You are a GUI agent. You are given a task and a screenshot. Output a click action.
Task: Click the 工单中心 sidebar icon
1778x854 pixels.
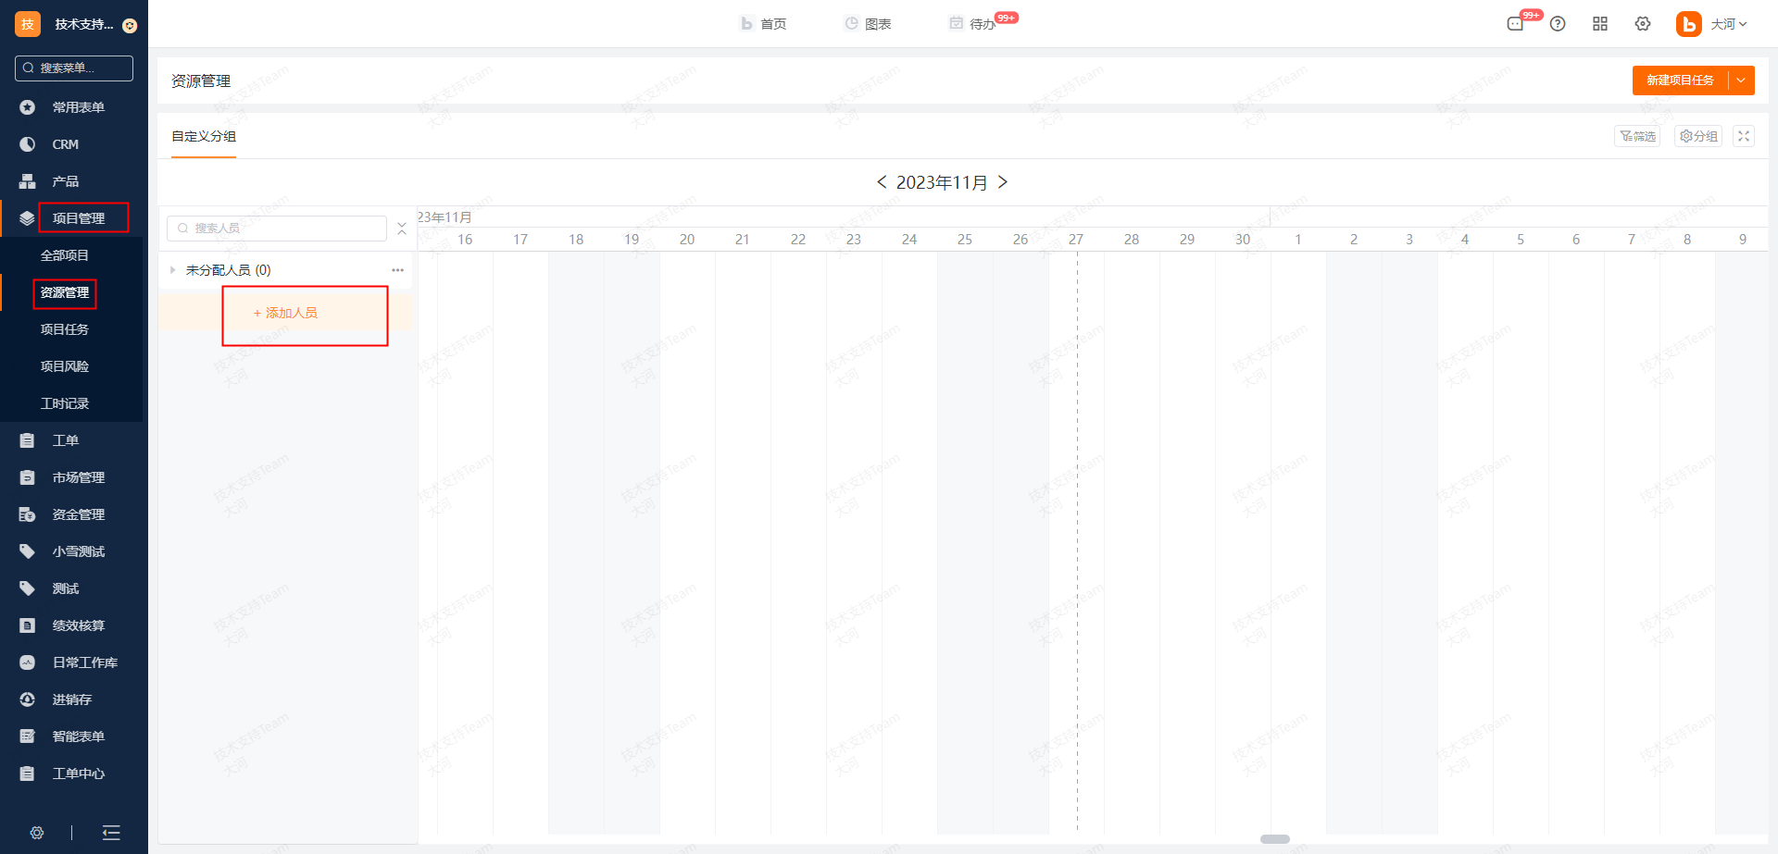(x=28, y=774)
